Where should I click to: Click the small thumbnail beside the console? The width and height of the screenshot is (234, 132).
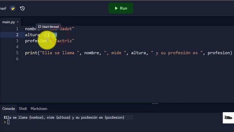(228, 118)
